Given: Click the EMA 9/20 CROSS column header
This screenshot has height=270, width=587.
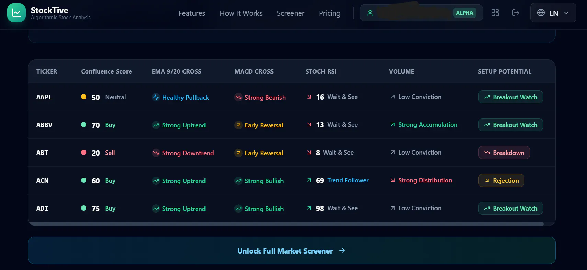Looking at the screenshot, I should pyautogui.click(x=177, y=71).
